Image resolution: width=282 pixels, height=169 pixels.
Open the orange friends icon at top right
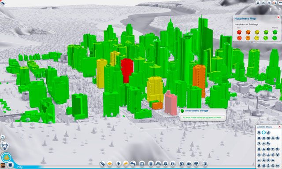click(275, 3)
